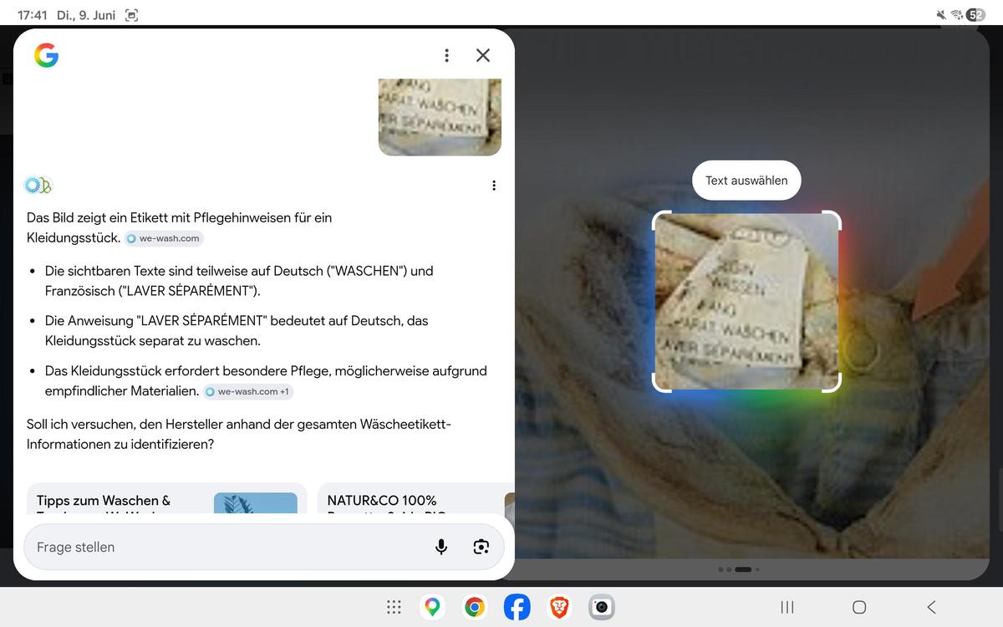Viewport: 1003px width, 627px height.
Task: Tap the Home navigation button
Action: click(x=859, y=607)
